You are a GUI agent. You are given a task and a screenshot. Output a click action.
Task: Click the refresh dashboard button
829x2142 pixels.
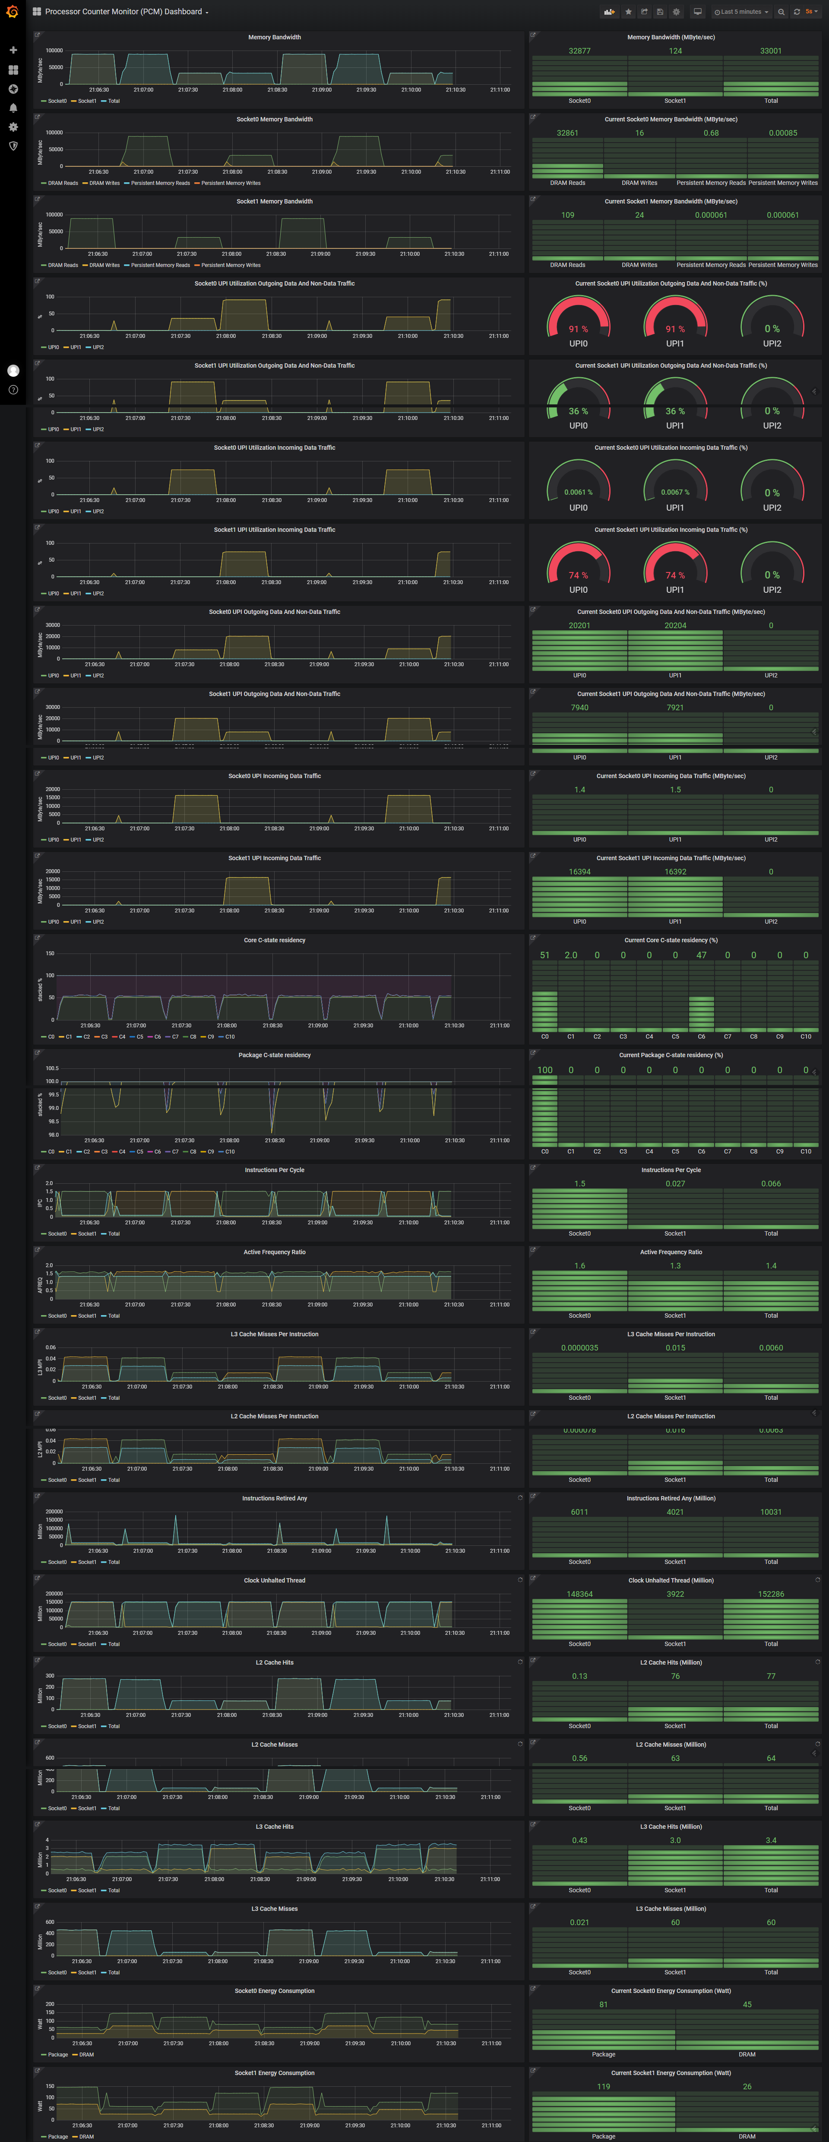[797, 12]
